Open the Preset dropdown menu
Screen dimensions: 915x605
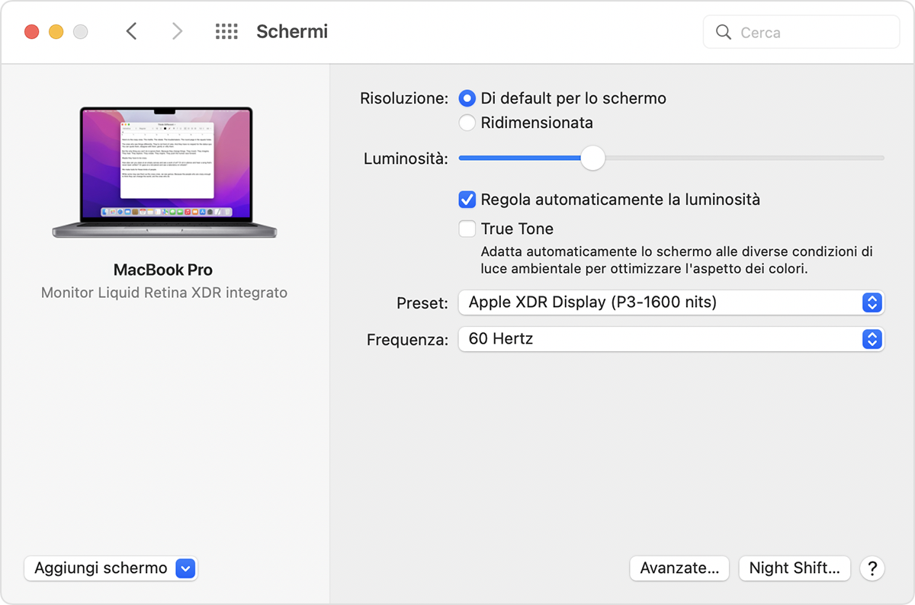(x=671, y=302)
